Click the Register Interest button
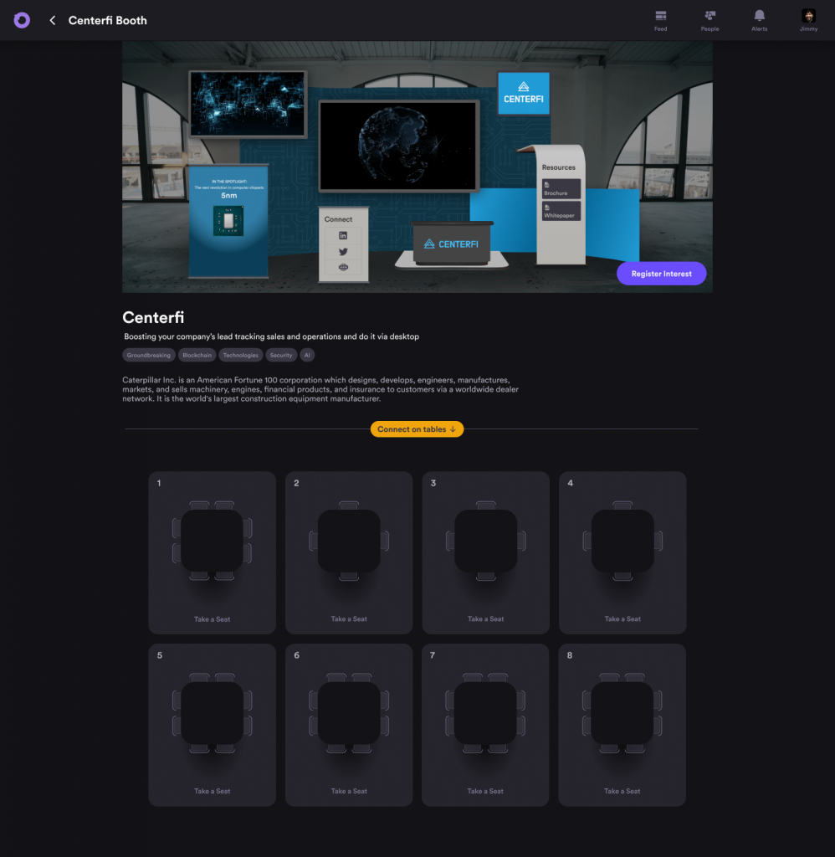The image size is (835, 857). click(661, 274)
